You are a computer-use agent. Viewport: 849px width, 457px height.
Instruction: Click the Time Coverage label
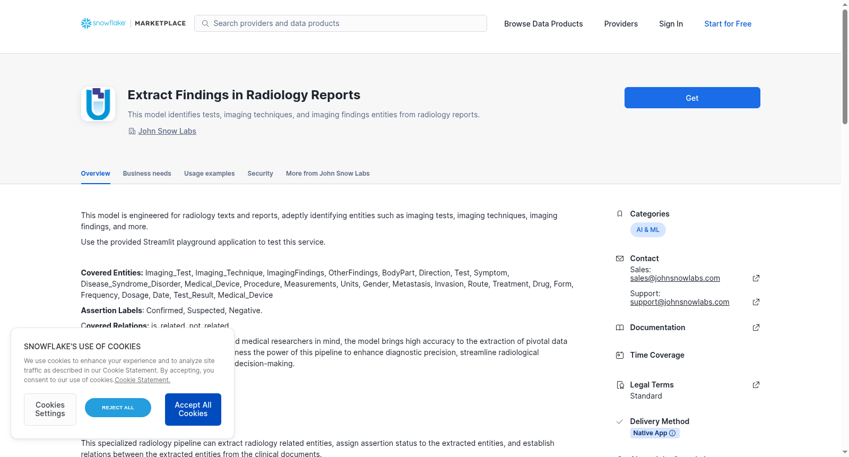tap(657, 355)
